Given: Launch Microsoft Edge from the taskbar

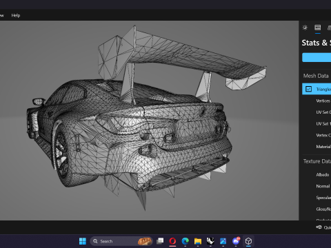Looking at the screenshot, I should (x=185, y=241).
